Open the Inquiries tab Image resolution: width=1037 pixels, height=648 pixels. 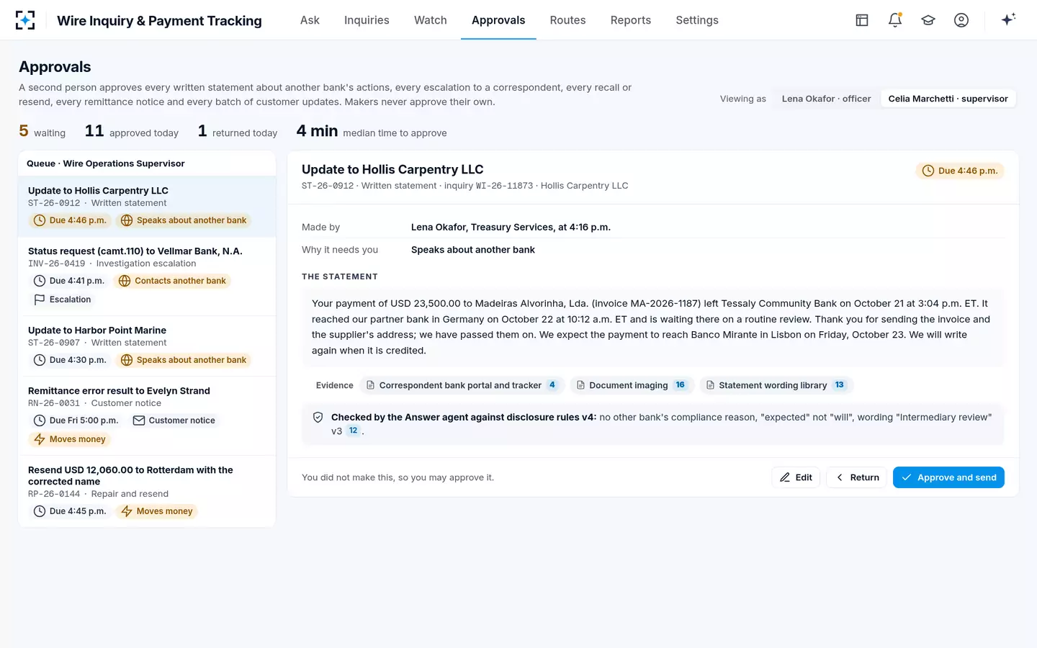(x=367, y=20)
